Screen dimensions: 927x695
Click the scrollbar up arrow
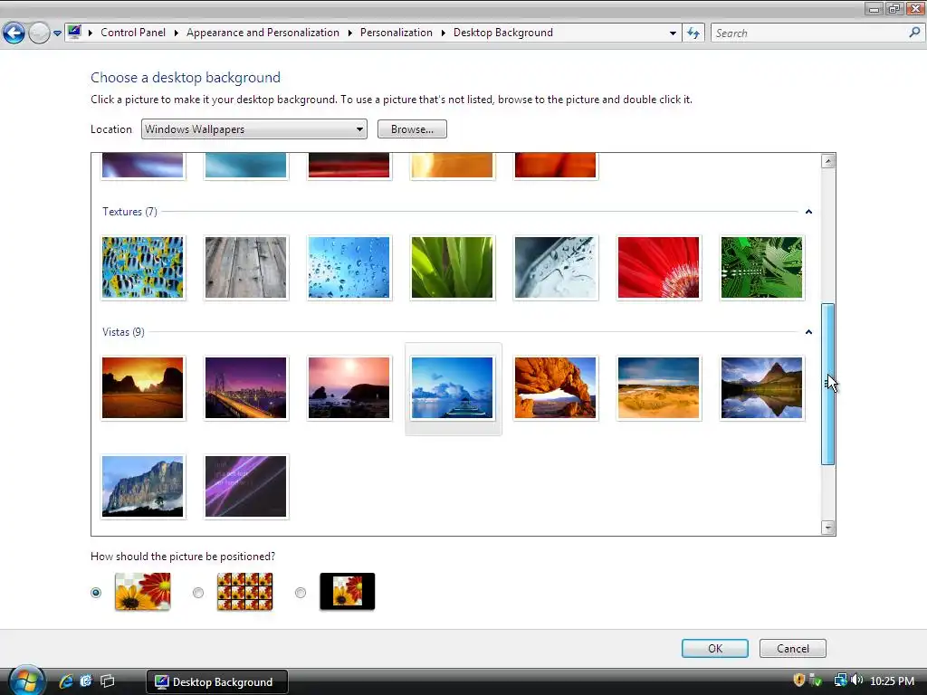828,161
